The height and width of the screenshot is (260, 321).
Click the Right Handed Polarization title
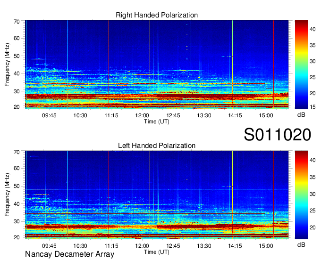click(x=157, y=15)
